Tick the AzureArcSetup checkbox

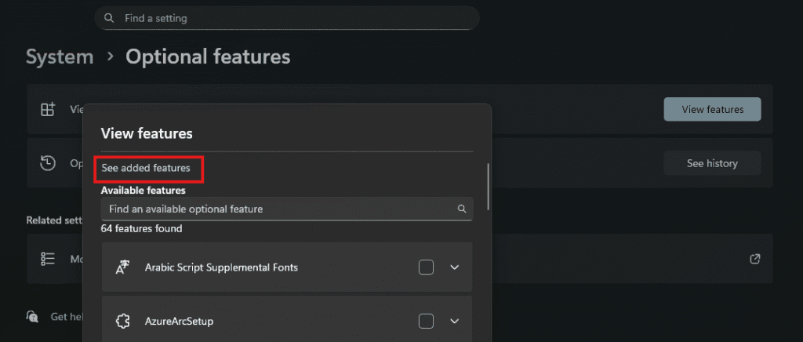[426, 321]
